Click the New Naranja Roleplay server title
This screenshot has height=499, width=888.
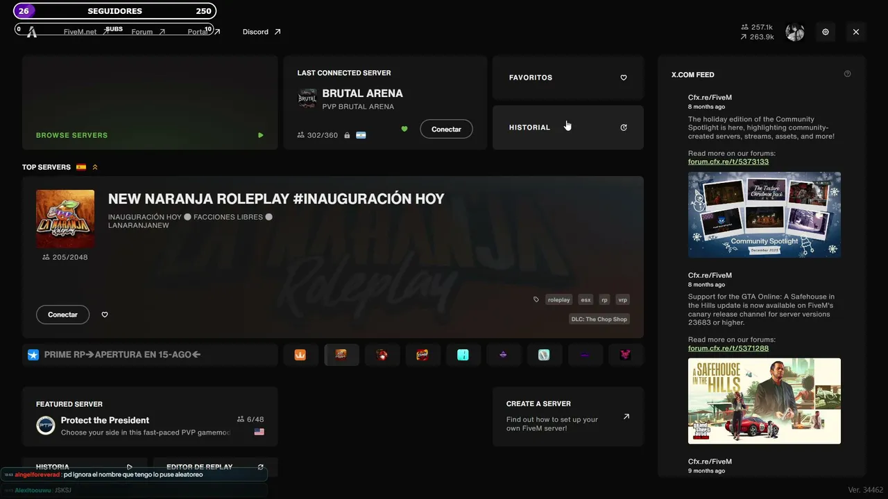(276, 199)
